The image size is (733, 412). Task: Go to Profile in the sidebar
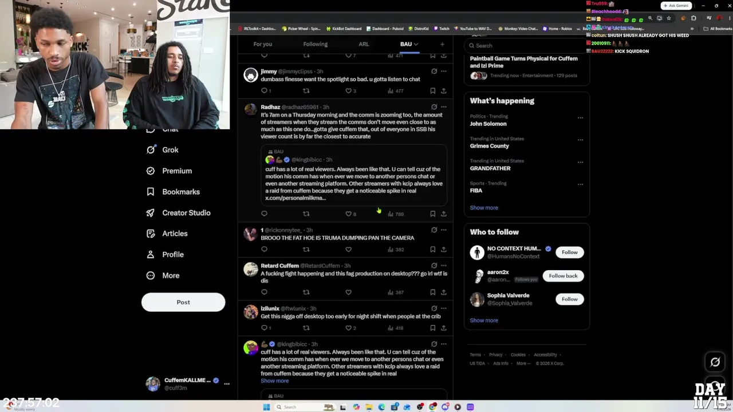pyautogui.click(x=165, y=255)
